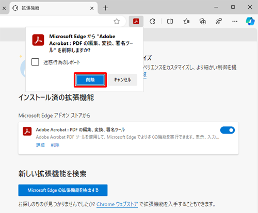Open the profile sharing icon in toolbar
The width and height of the screenshot is (258, 213).
(x=219, y=21)
